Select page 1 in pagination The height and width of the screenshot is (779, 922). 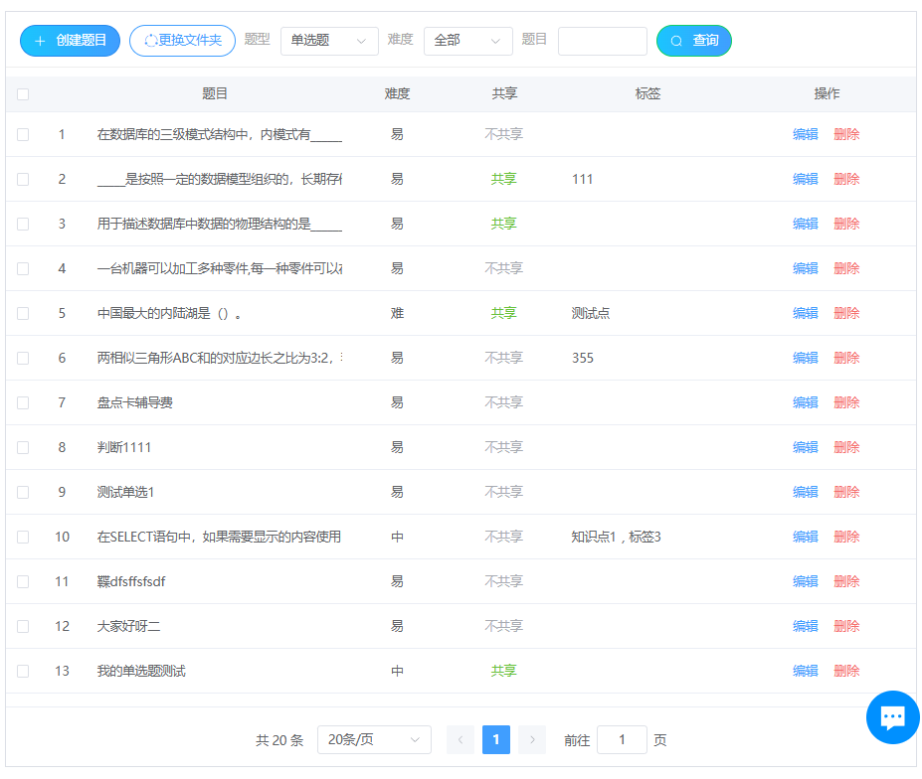496,739
